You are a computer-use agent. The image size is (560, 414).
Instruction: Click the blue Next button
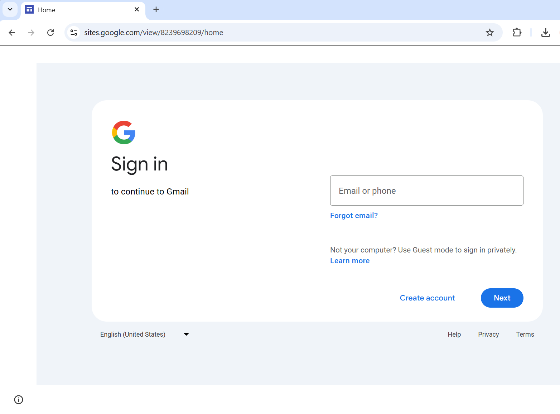click(502, 298)
